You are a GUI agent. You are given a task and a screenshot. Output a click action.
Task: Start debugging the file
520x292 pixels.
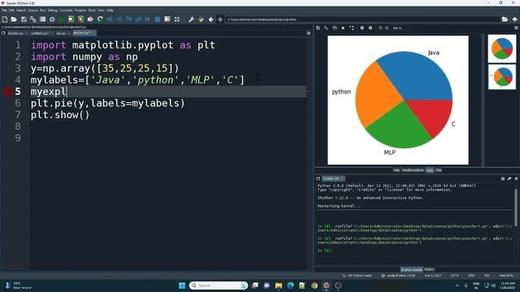click(110, 19)
